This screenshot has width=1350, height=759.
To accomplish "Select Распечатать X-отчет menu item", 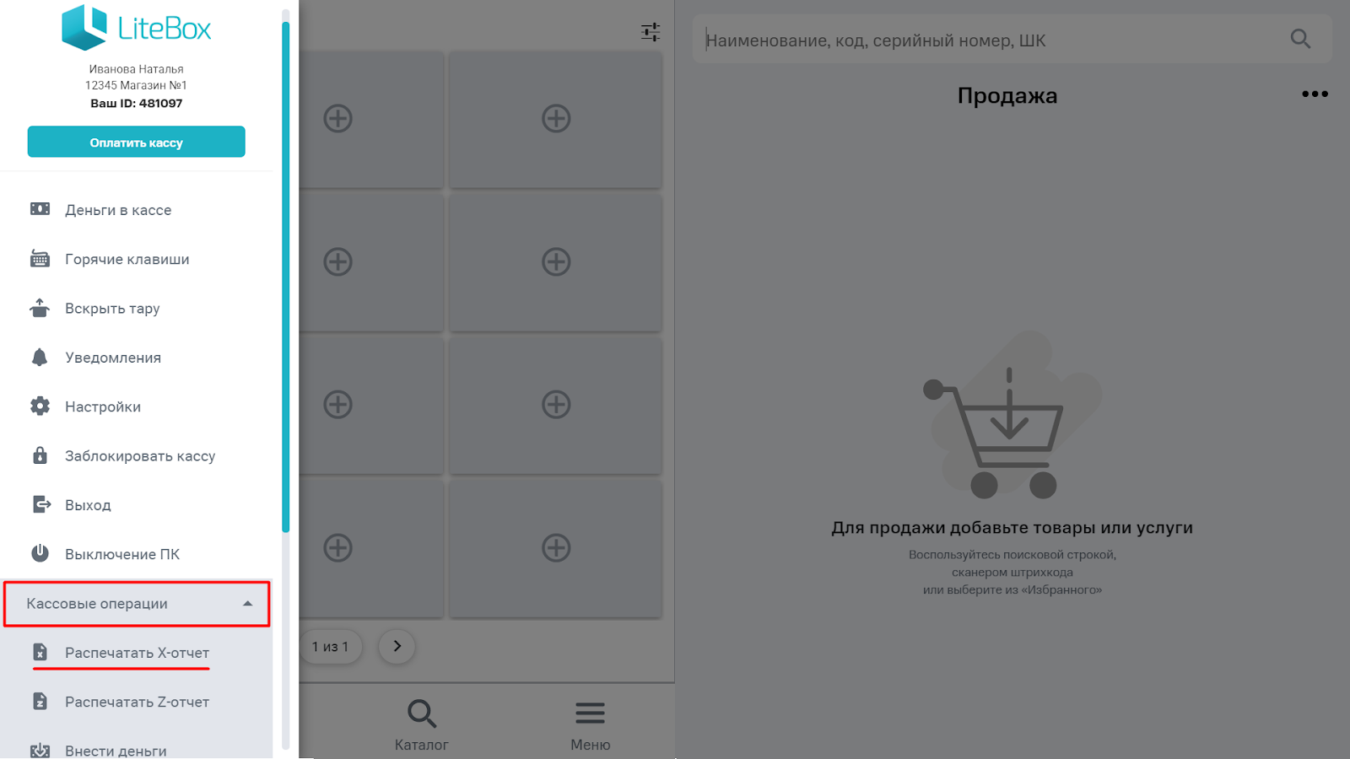I will 137,653.
